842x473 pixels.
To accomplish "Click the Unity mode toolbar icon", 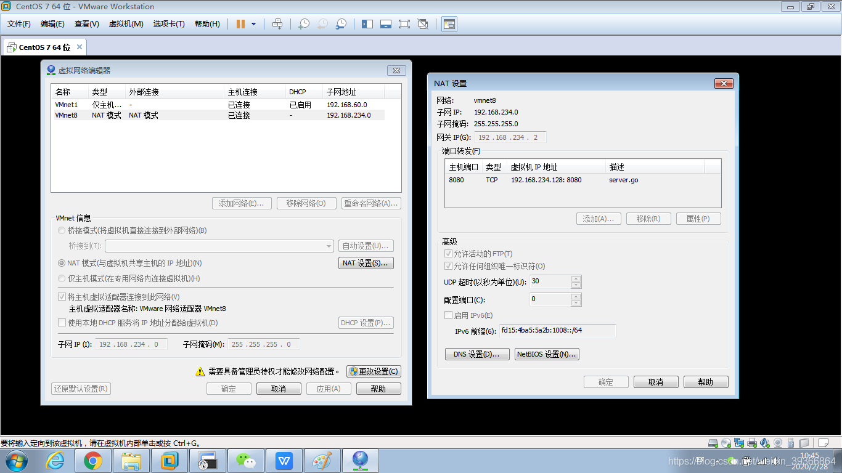I will (x=423, y=24).
